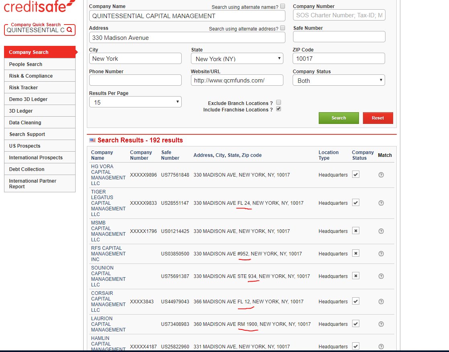
Task: Click the Address input field
Action: click(187, 37)
